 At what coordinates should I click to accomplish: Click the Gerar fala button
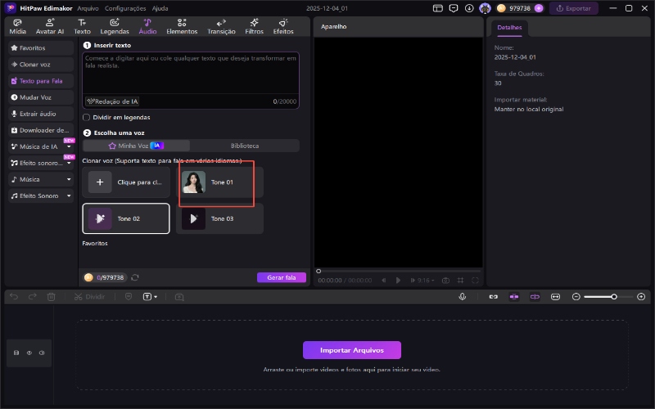[282, 277]
